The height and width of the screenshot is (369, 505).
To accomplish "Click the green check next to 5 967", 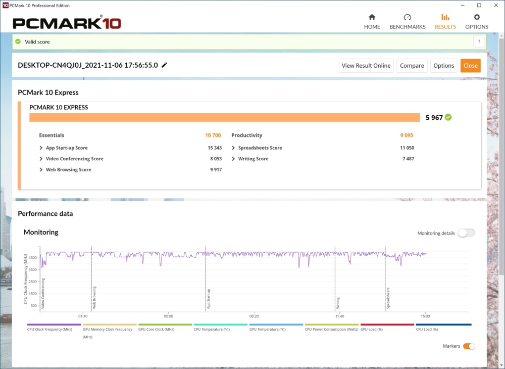I will click(x=448, y=117).
